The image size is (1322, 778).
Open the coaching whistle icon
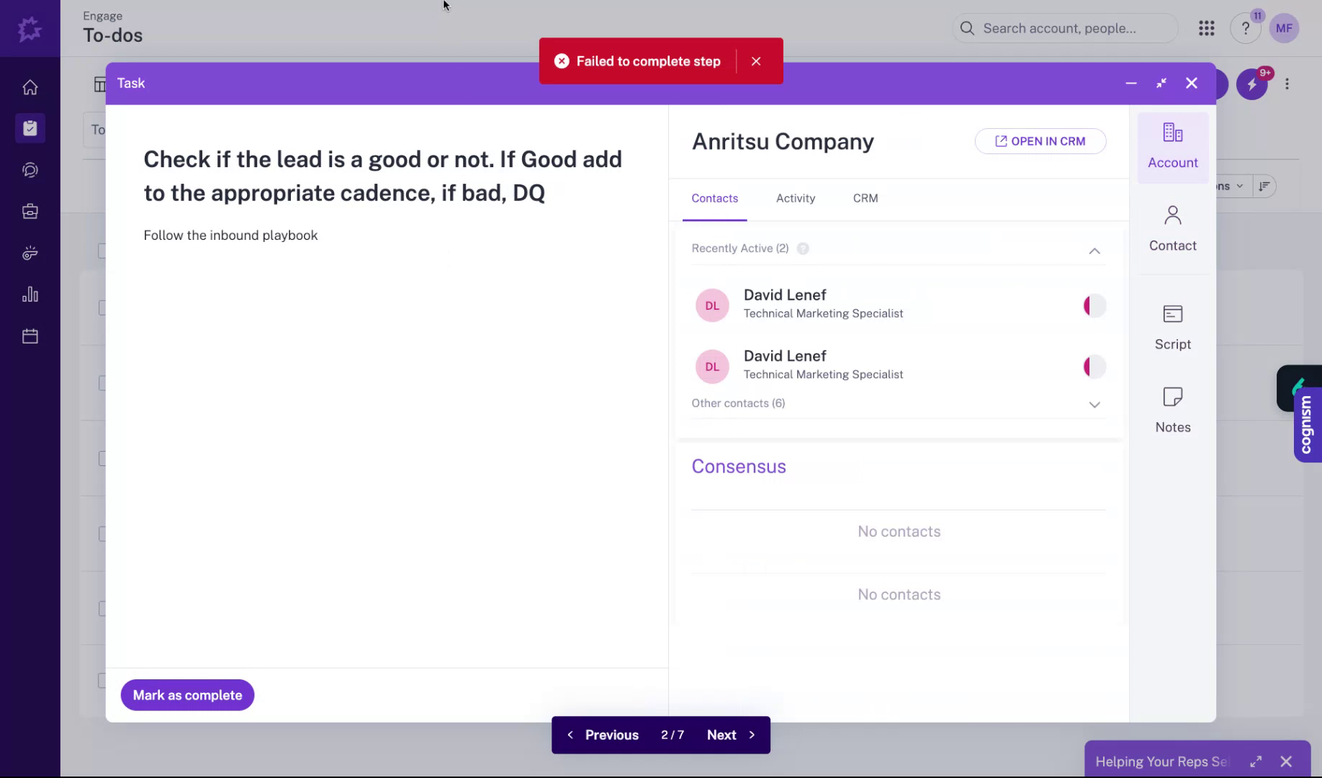[30, 253]
